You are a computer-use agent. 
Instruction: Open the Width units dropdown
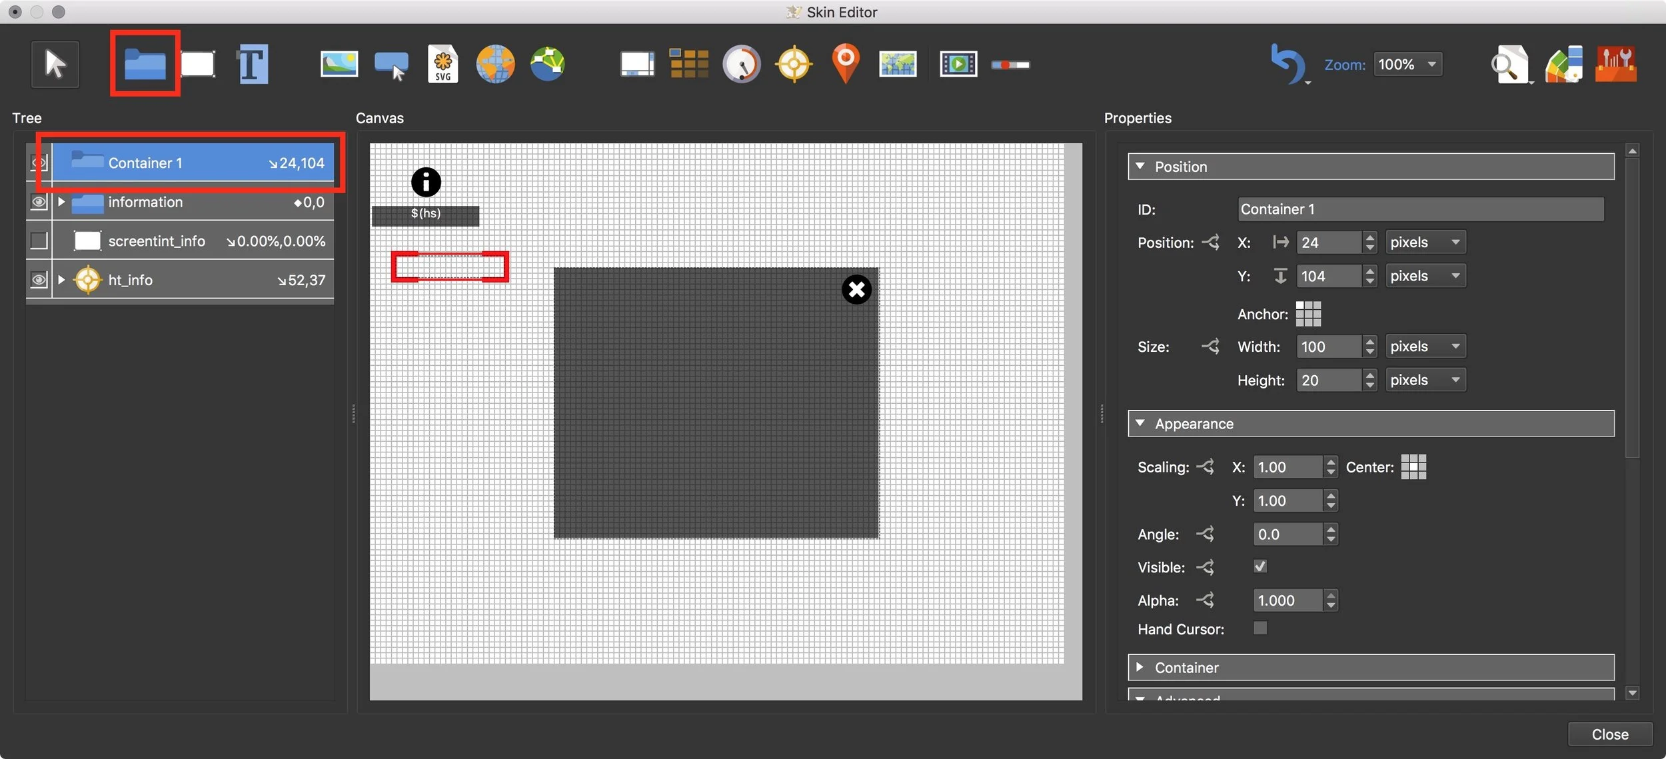pos(1425,347)
